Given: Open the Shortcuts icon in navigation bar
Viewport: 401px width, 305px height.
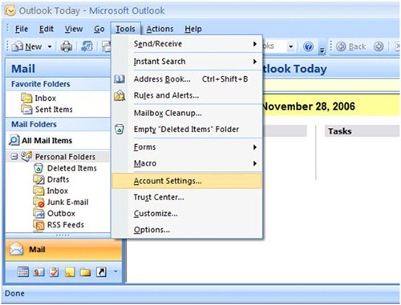Looking at the screenshot, I should pos(101,272).
